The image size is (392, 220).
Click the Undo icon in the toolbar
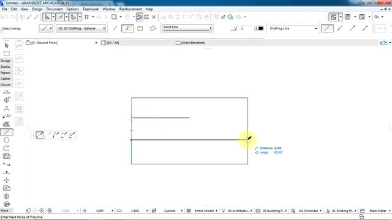pyautogui.click(x=5, y=17)
